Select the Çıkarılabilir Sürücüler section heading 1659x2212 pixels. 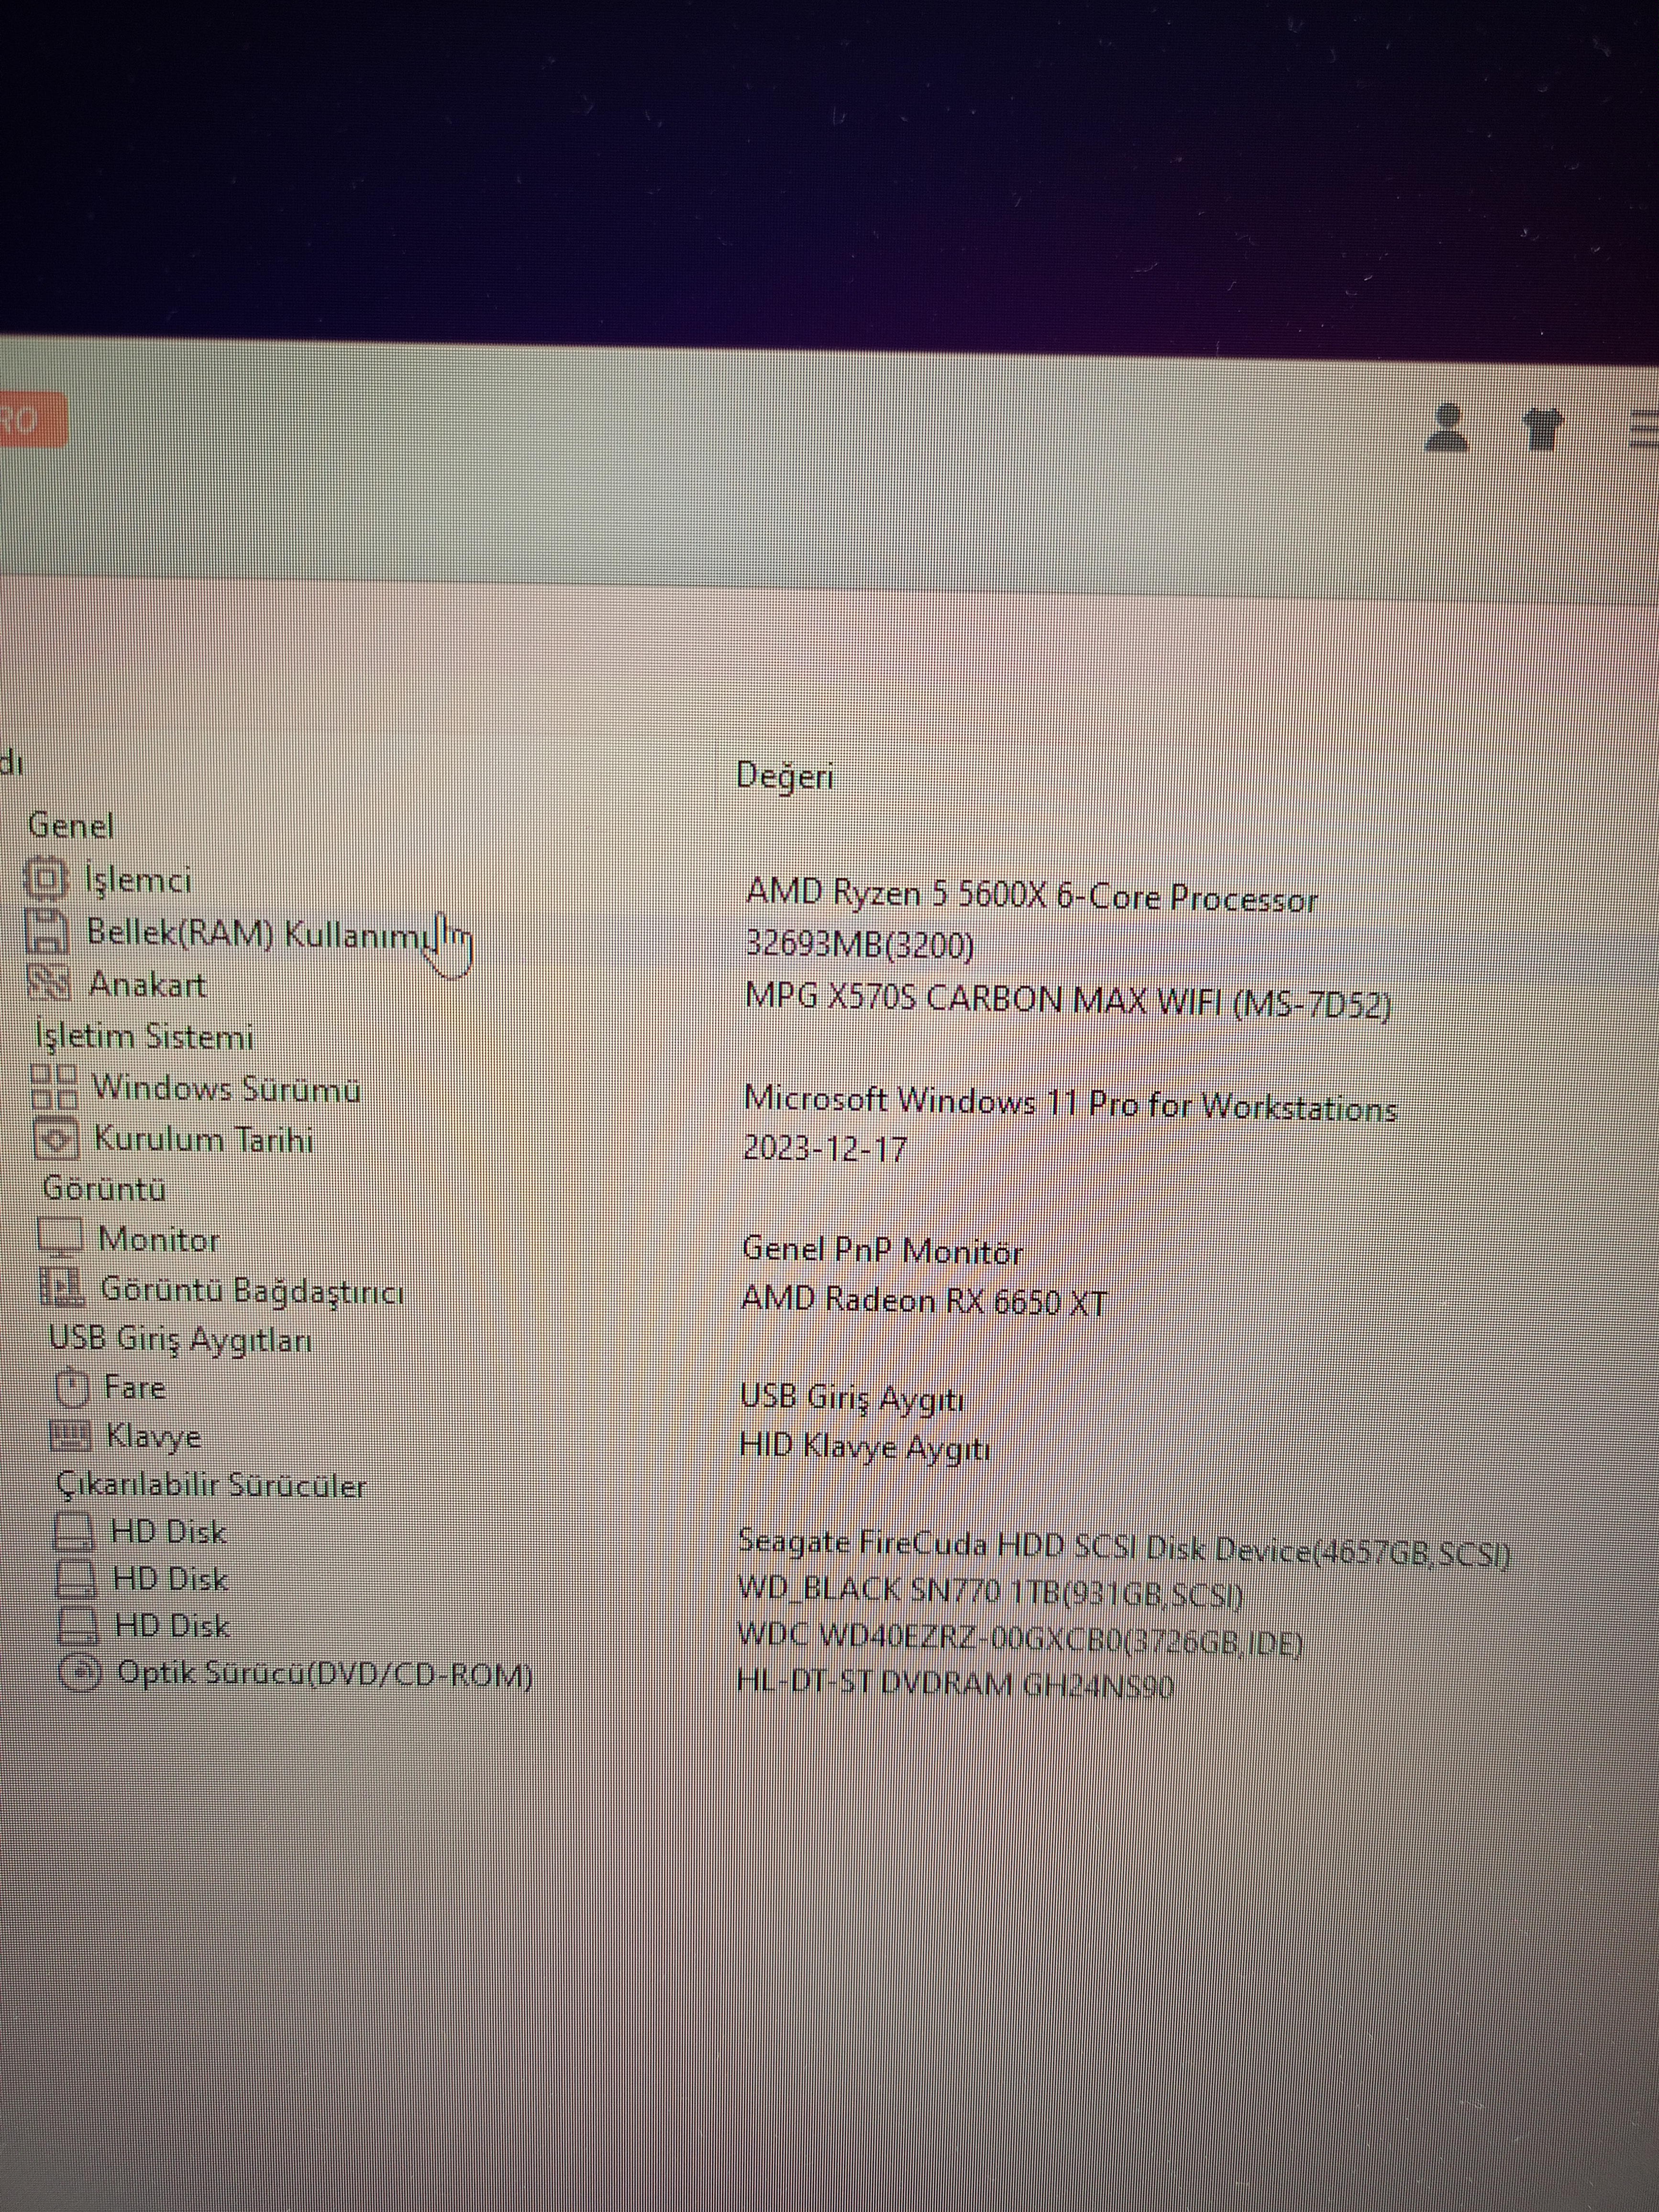tap(211, 1485)
